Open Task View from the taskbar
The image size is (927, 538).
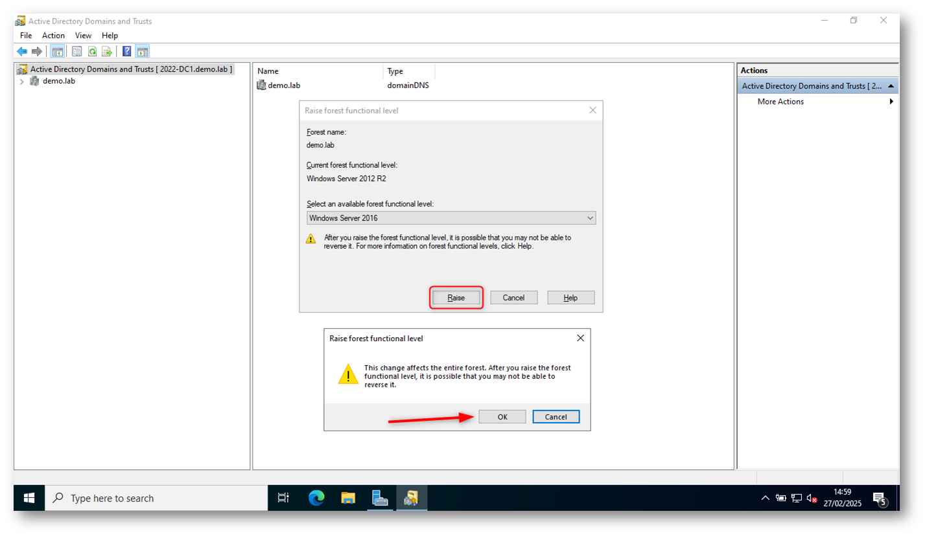pos(283,498)
